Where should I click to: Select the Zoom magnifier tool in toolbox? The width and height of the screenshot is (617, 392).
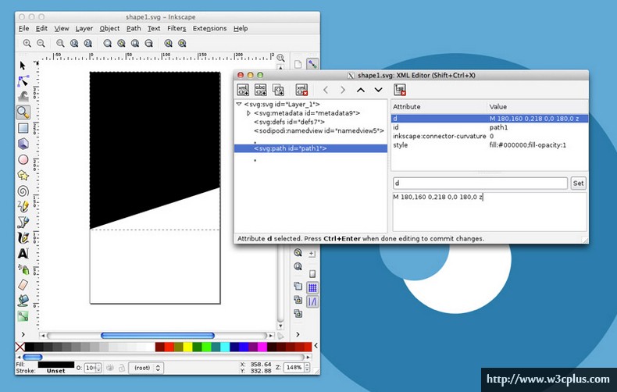tap(23, 112)
